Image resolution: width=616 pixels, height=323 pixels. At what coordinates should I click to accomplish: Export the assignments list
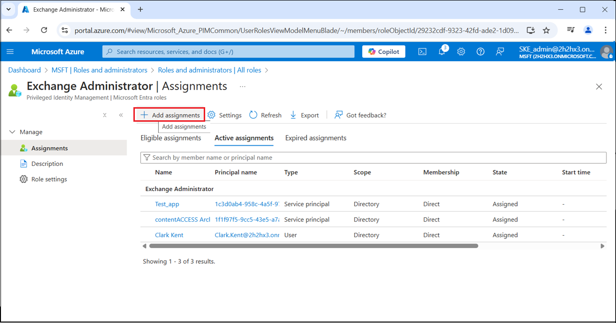point(304,115)
